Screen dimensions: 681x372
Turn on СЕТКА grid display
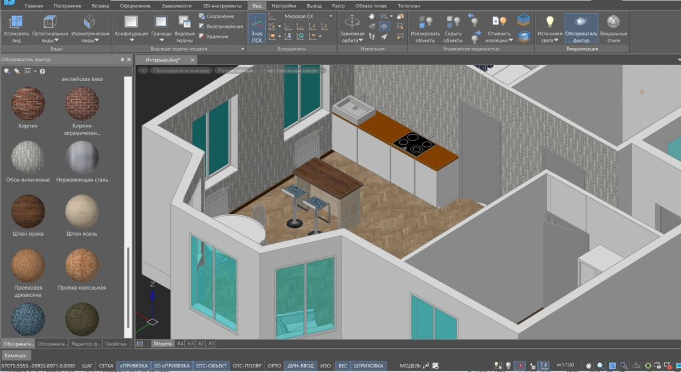coord(106,365)
